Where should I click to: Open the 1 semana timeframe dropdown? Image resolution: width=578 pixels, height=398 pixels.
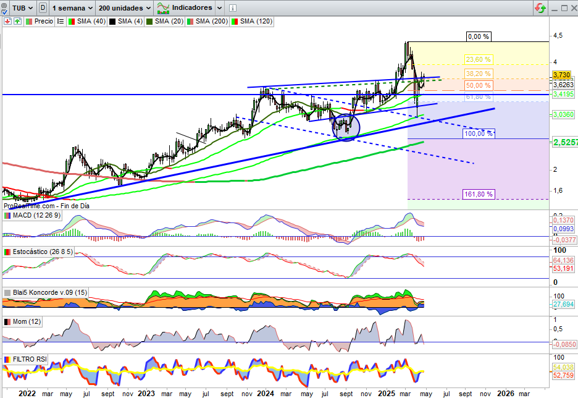72,8
